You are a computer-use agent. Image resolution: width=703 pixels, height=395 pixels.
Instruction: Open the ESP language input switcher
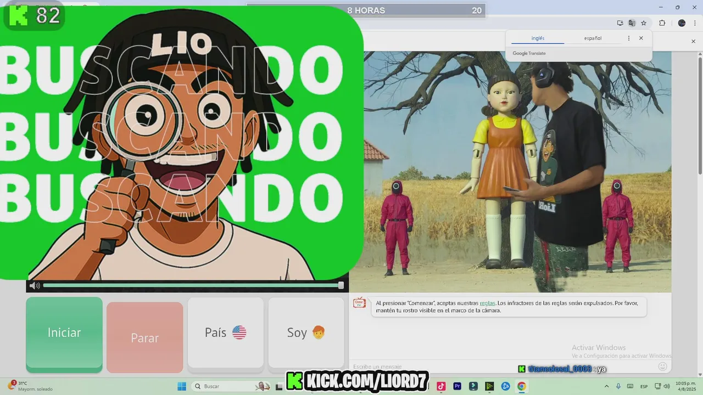(x=644, y=386)
